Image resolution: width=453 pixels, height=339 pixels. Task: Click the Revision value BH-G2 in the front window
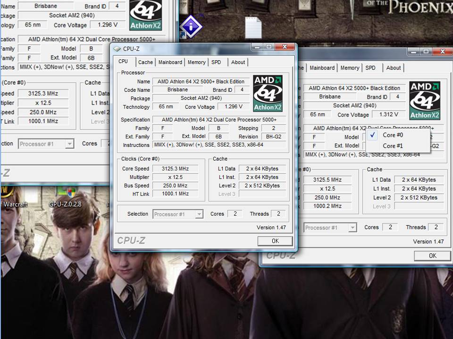click(274, 137)
